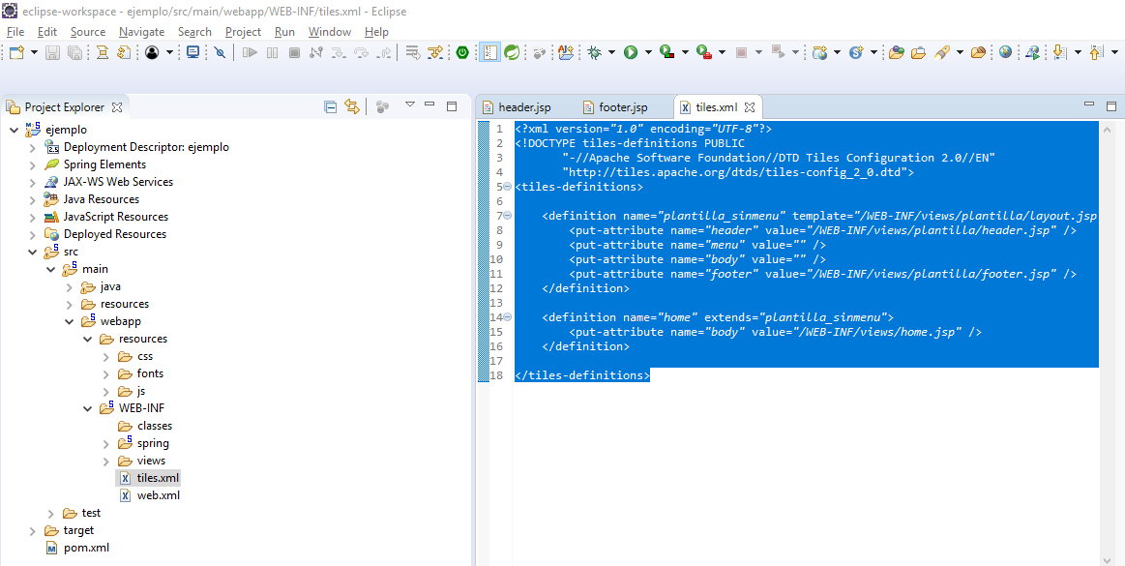This screenshot has height=566, width=1125.
Task: Click the Open Type folder icon
Action: (x=896, y=52)
